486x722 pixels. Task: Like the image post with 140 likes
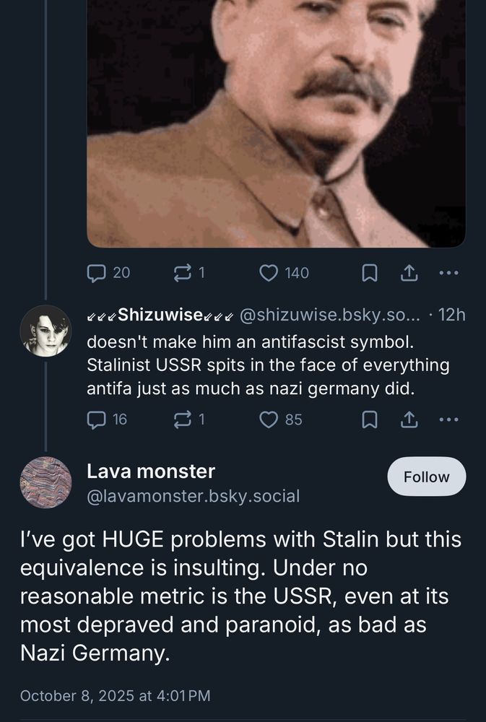[x=269, y=272]
